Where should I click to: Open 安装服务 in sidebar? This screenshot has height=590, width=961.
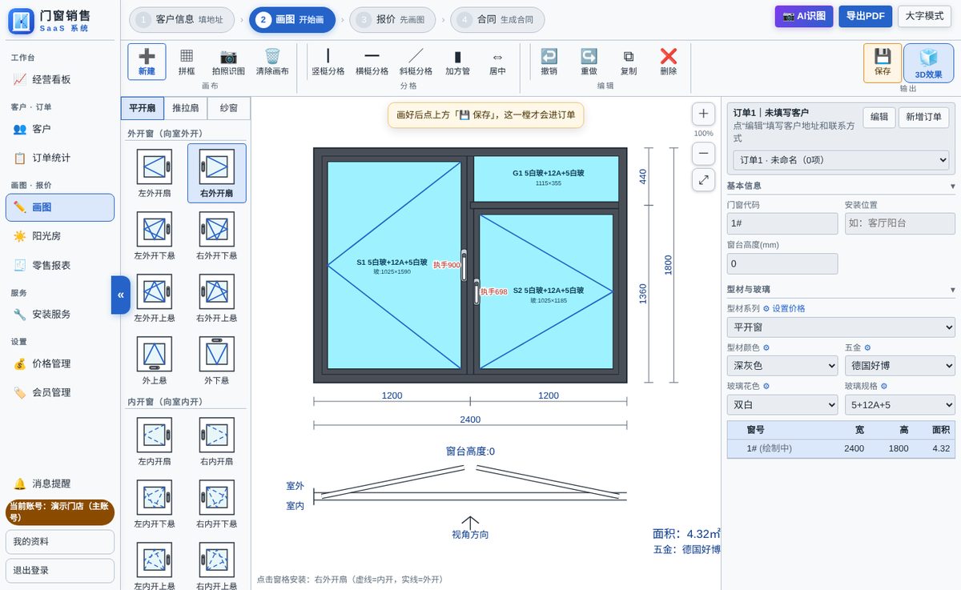coord(60,315)
